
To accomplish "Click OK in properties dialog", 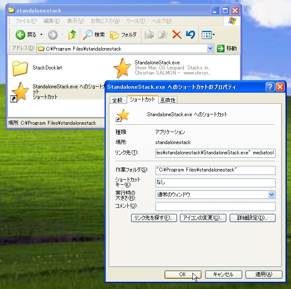I will [183, 274].
